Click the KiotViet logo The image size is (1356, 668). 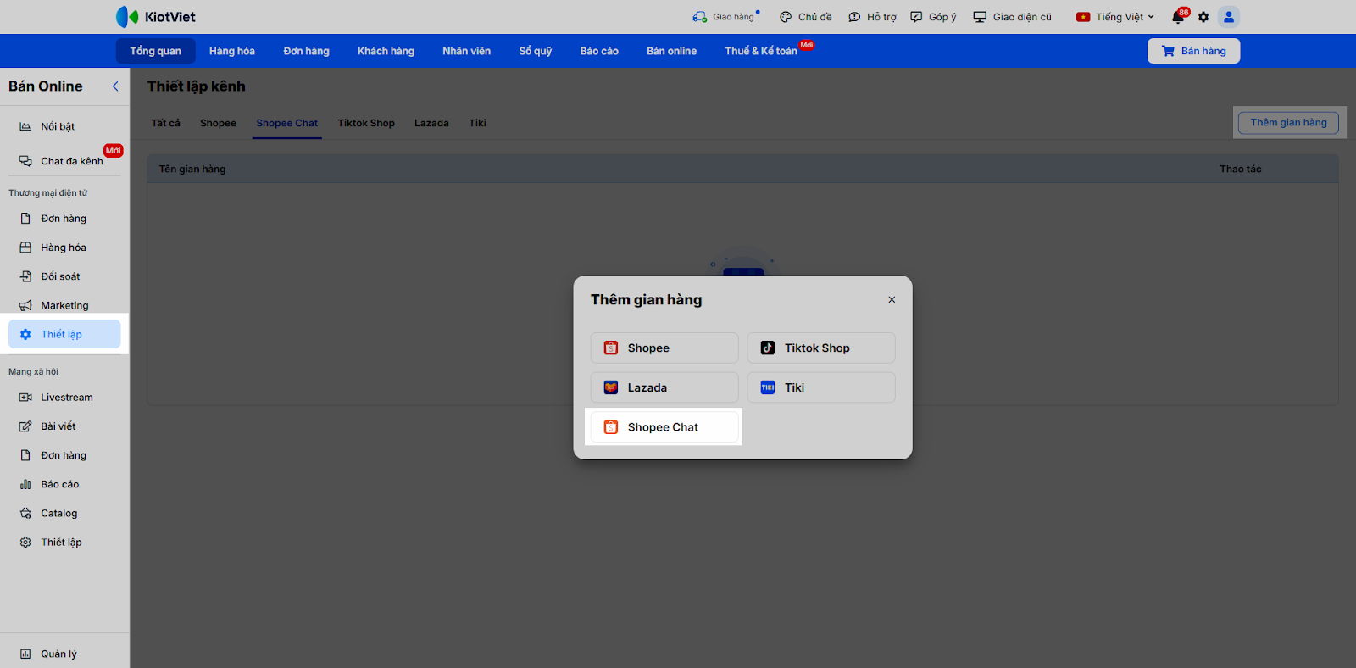[156, 17]
